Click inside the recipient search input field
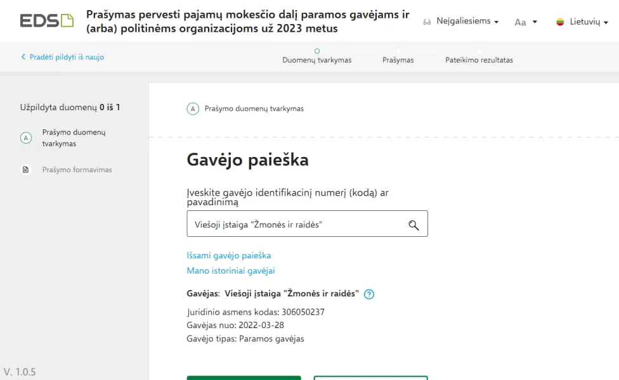The height and width of the screenshot is (380, 619). 285,224
